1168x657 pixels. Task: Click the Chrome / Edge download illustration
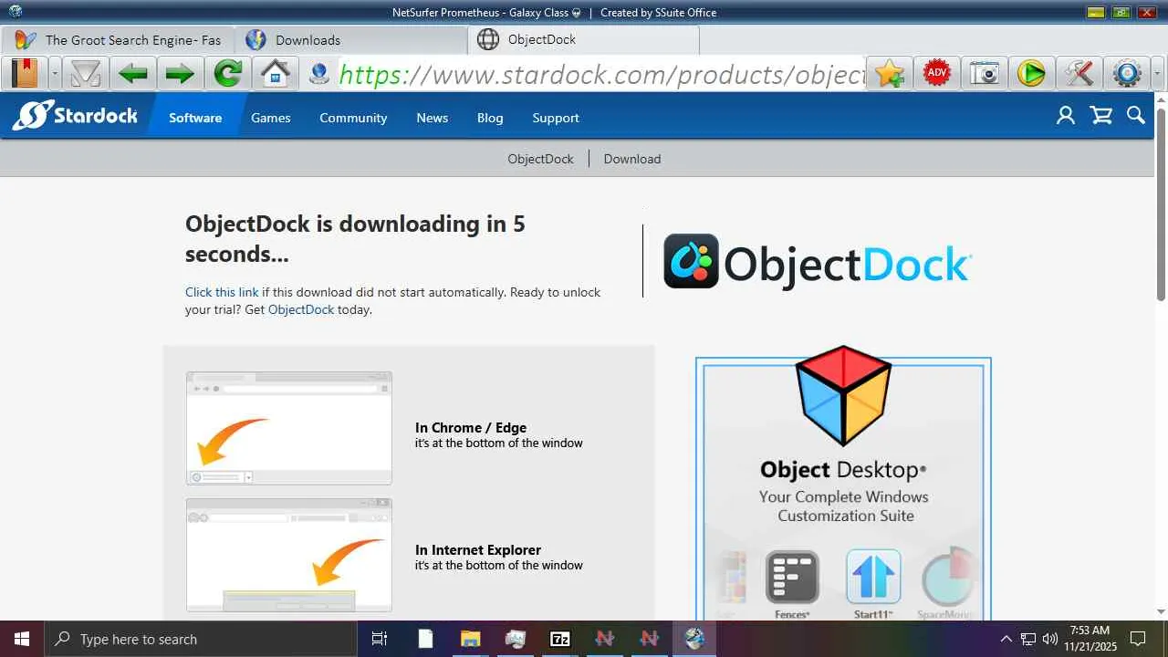[289, 428]
